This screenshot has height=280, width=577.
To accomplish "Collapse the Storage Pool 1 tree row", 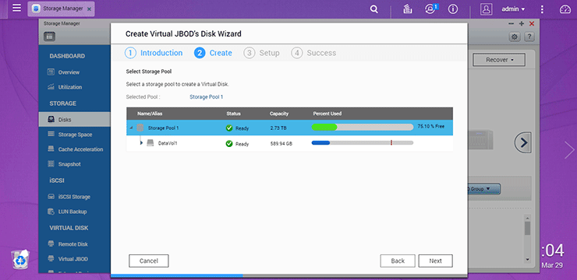I will [131, 128].
